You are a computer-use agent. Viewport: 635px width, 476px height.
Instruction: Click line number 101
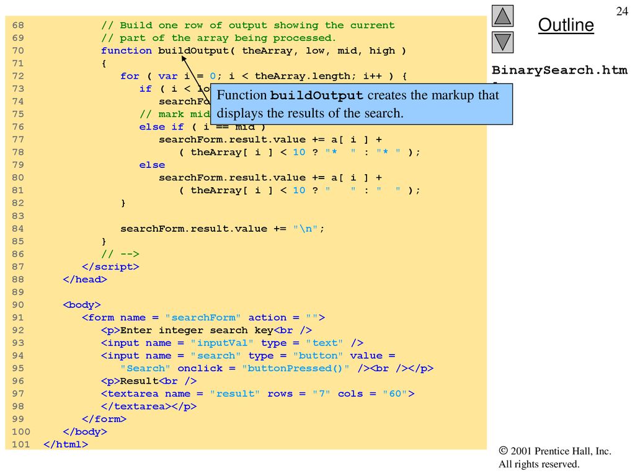(x=21, y=444)
